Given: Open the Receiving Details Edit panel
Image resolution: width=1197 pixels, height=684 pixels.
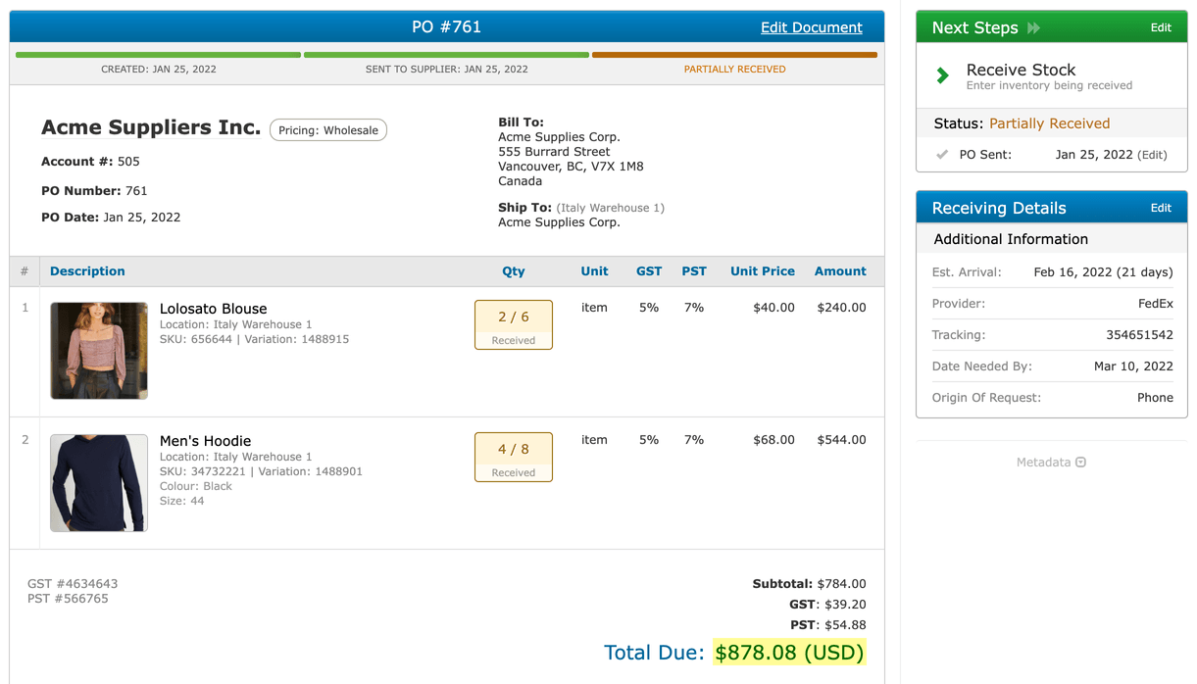Looking at the screenshot, I should (1161, 208).
